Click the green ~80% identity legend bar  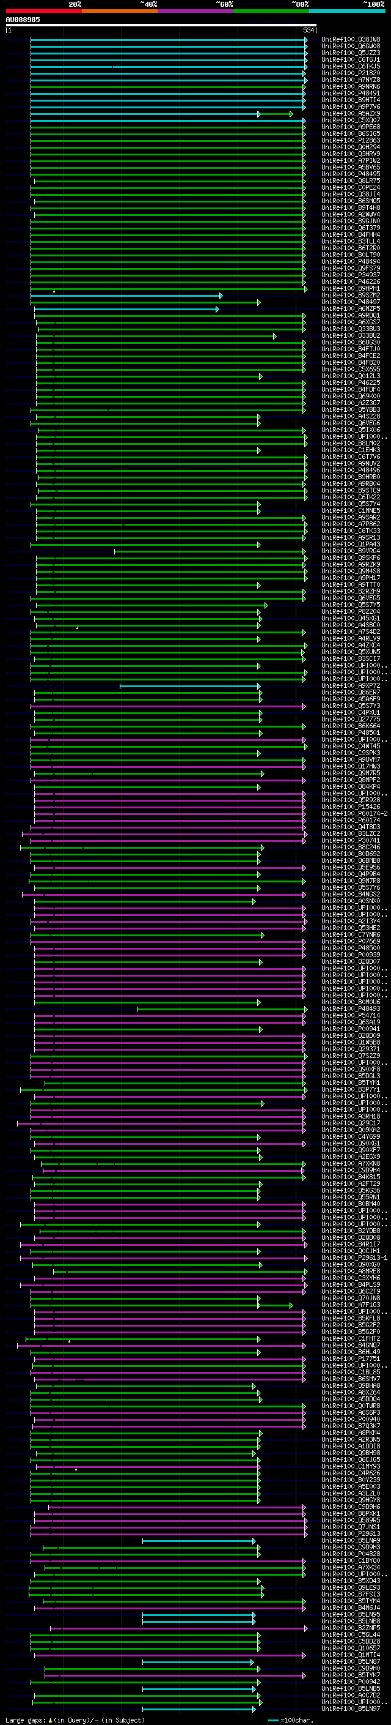[x=271, y=11]
